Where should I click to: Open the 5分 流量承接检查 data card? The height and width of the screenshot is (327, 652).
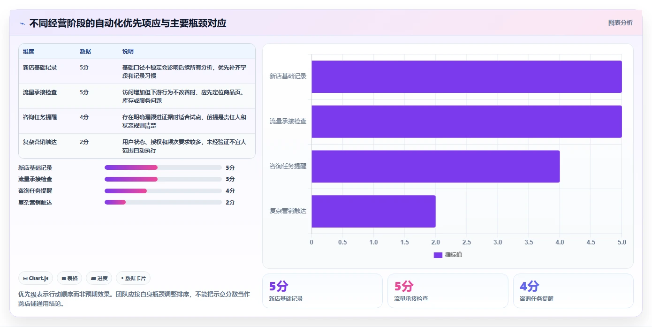pos(447,291)
